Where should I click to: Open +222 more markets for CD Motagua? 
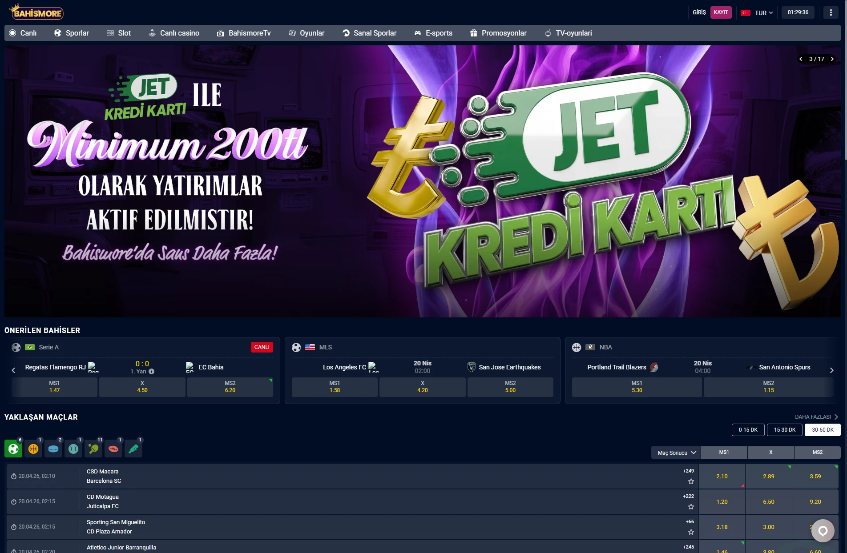[x=688, y=496]
